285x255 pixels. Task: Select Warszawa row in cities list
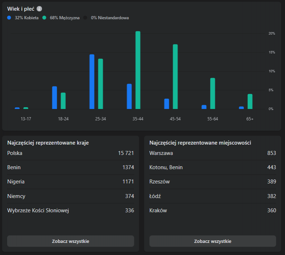(x=213, y=153)
